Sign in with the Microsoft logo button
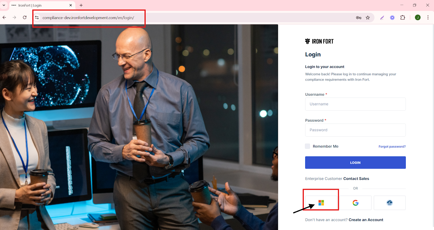 321,203
